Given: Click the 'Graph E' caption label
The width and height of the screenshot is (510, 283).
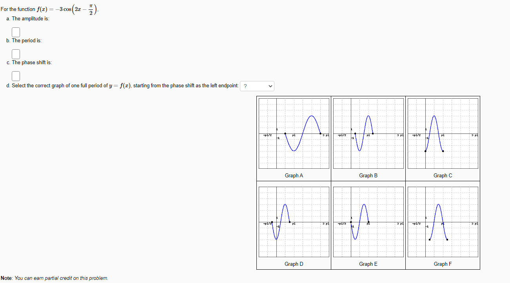Looking at the screenshot, I should click(x=368, y=264).
